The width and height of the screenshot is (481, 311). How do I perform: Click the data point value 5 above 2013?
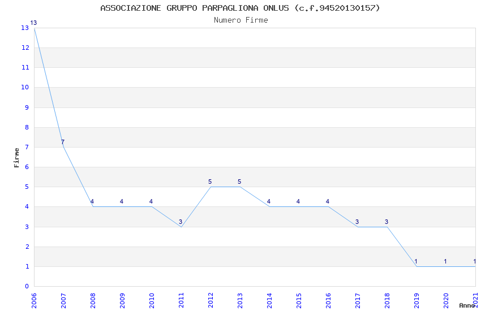click(x=239, y=182)
